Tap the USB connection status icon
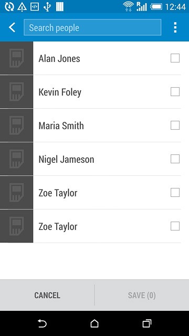189x336 pixels. pyautogui.click(x=47, y=7)
